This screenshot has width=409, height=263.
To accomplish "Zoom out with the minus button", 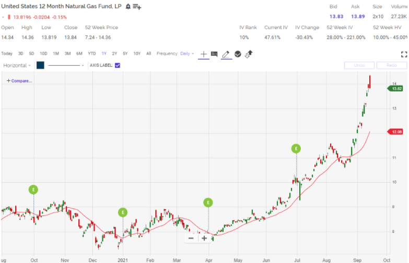I will 191,238.
